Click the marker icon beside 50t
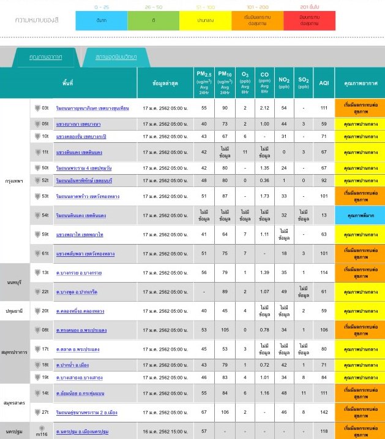The image size is (385, 439). pos(37,168)
